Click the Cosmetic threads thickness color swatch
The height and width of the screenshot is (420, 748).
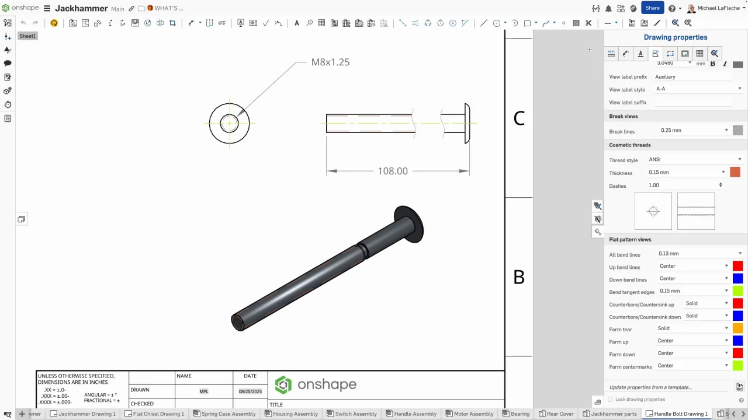click(735, 172)
